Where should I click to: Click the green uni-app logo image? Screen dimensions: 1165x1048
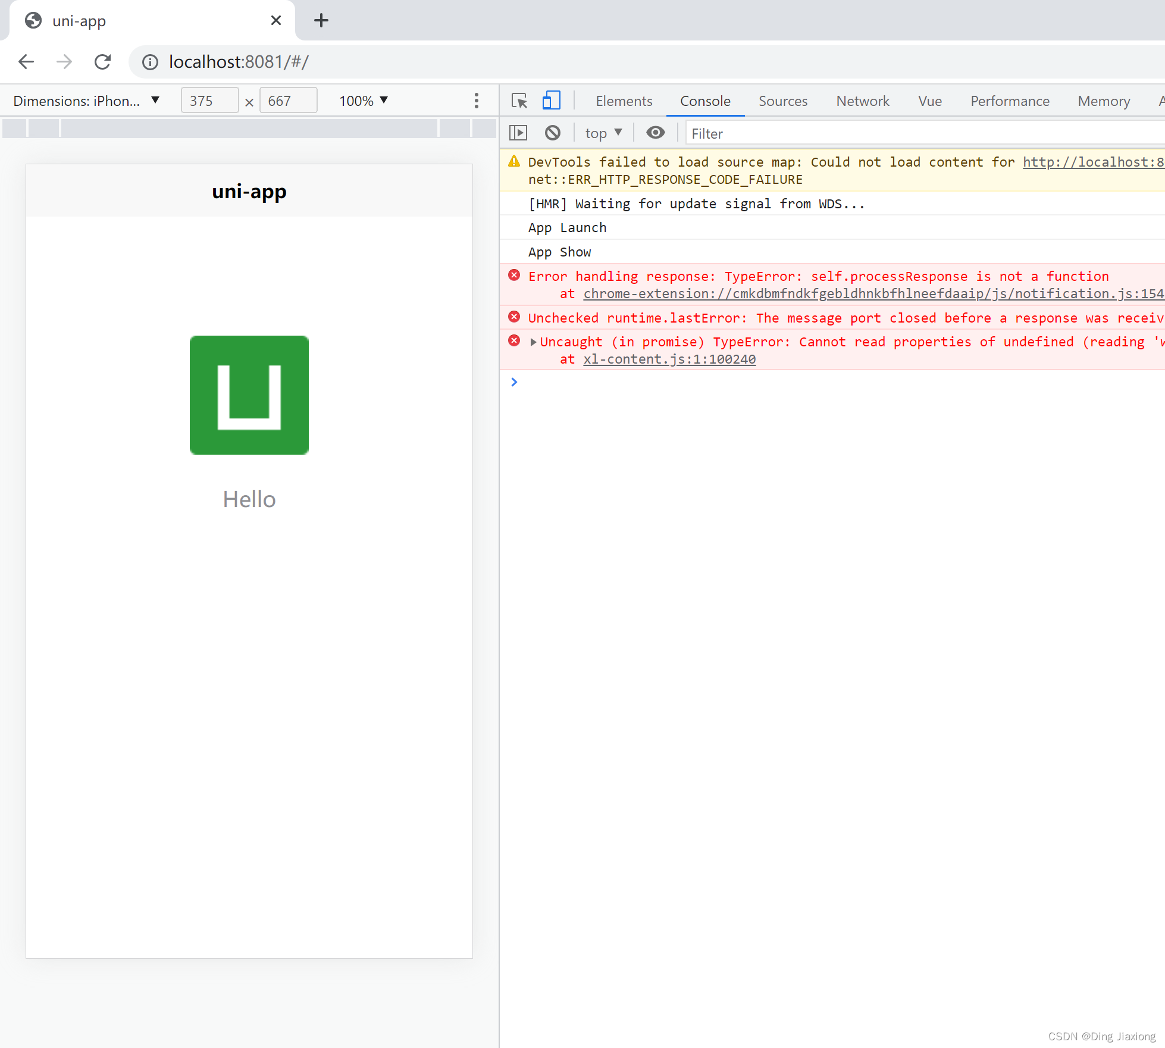[249, 395]
